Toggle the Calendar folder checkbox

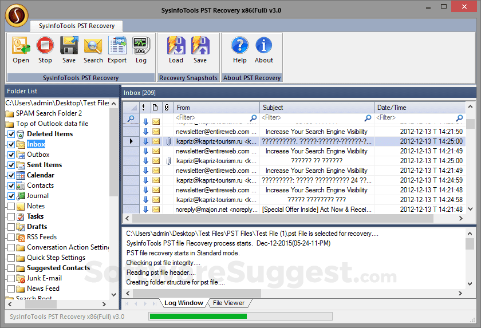[11, 175]
